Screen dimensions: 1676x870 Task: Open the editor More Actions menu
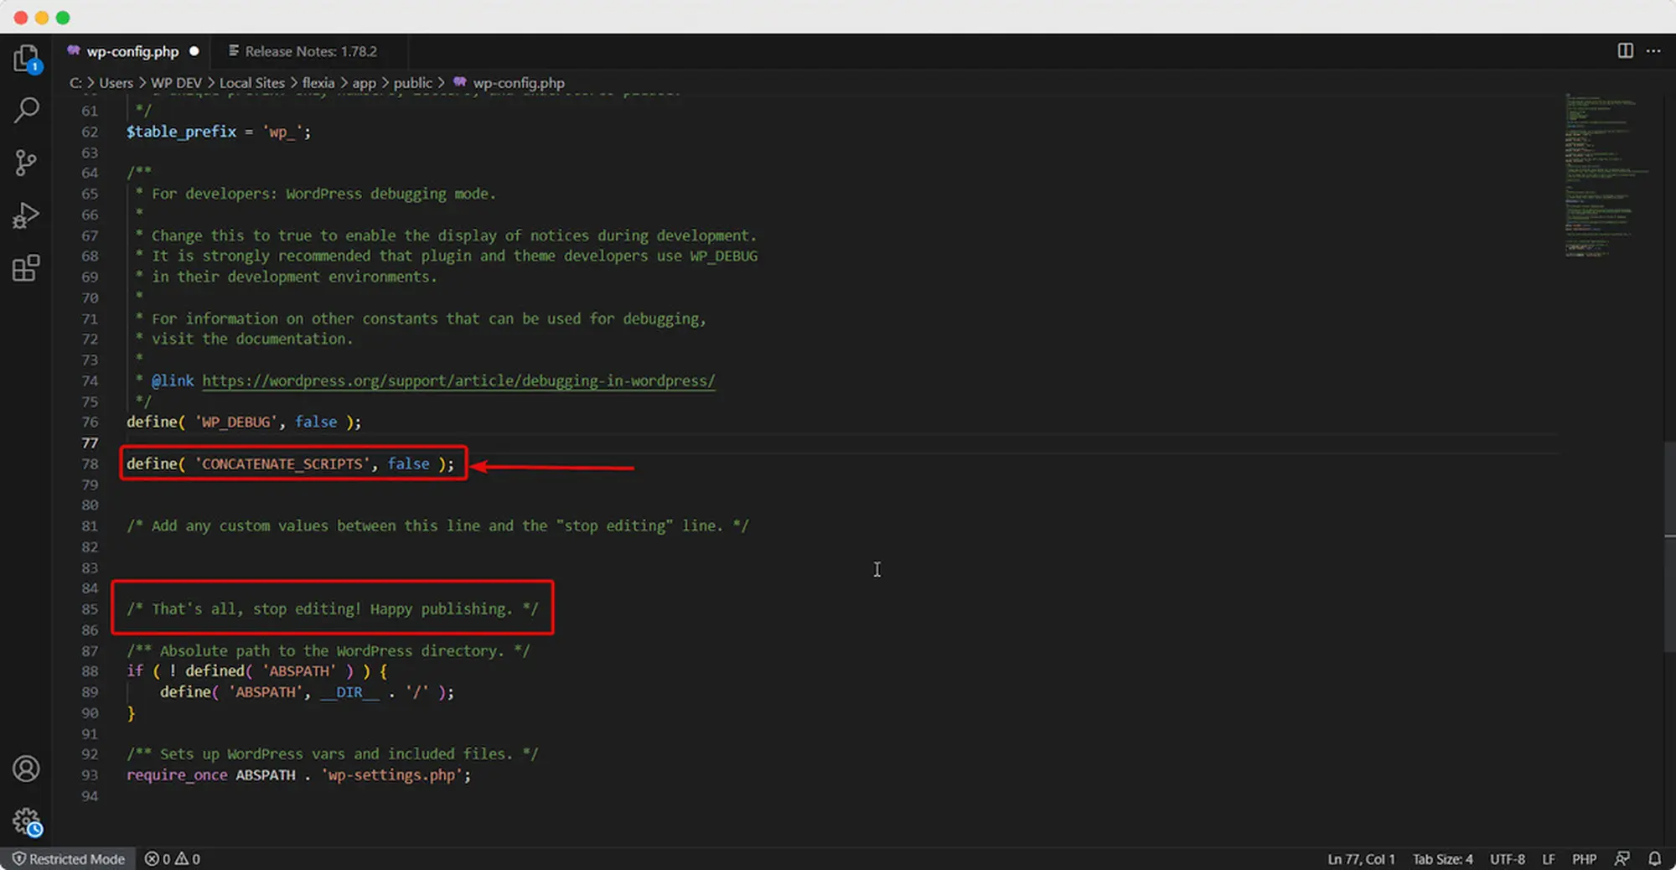[x=1653, y=51]
